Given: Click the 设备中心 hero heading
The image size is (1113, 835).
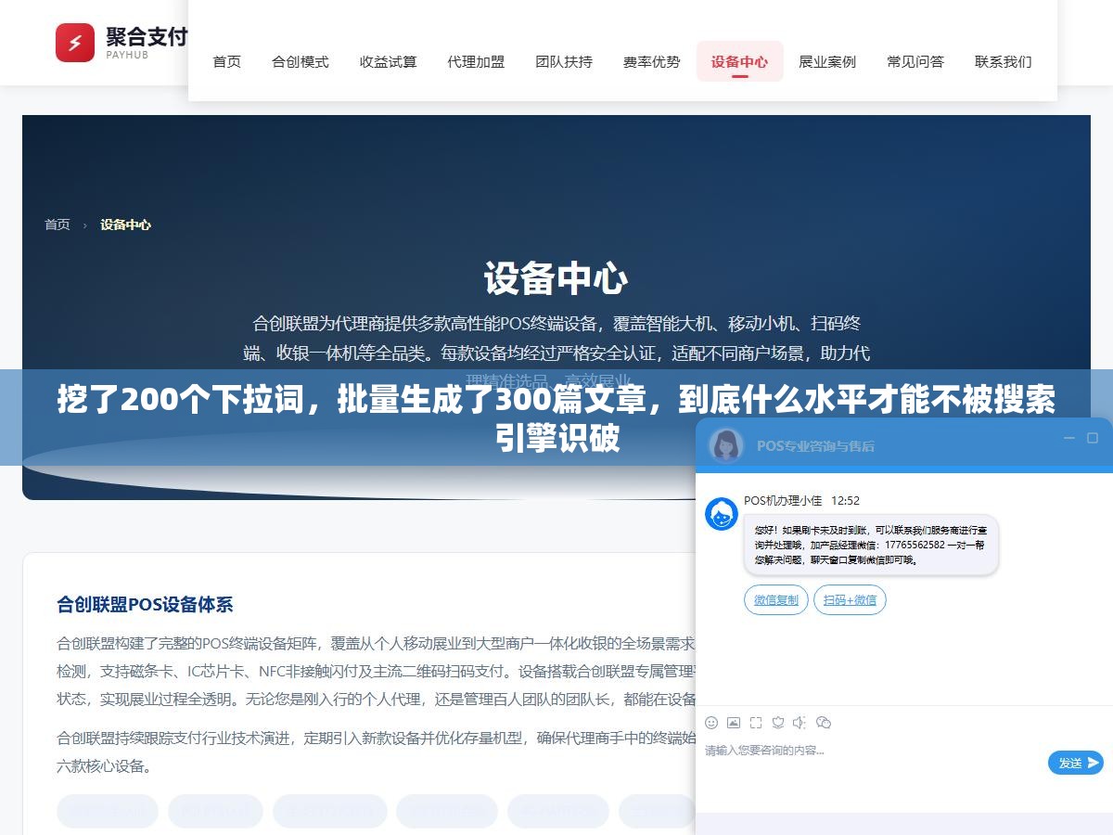Looking at the screenshot, I should point(556,279).
